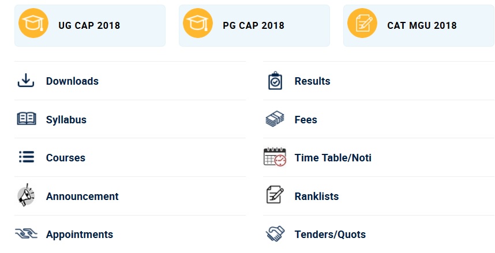Open the Downloads link
Viewport: 495px width, 253px height.
tap(72, 81)
